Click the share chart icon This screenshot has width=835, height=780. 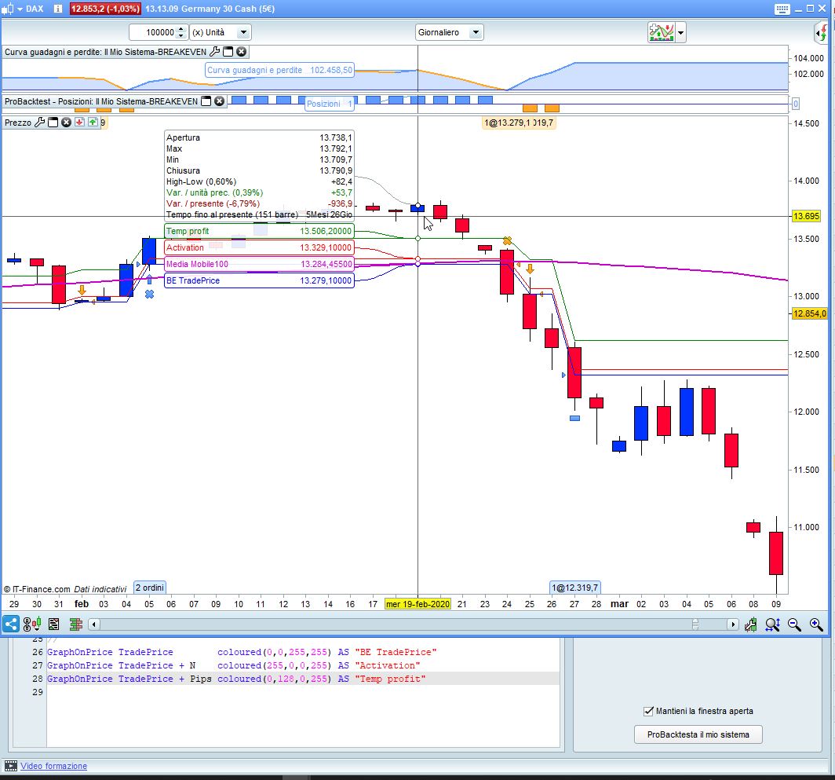(11, 624)
